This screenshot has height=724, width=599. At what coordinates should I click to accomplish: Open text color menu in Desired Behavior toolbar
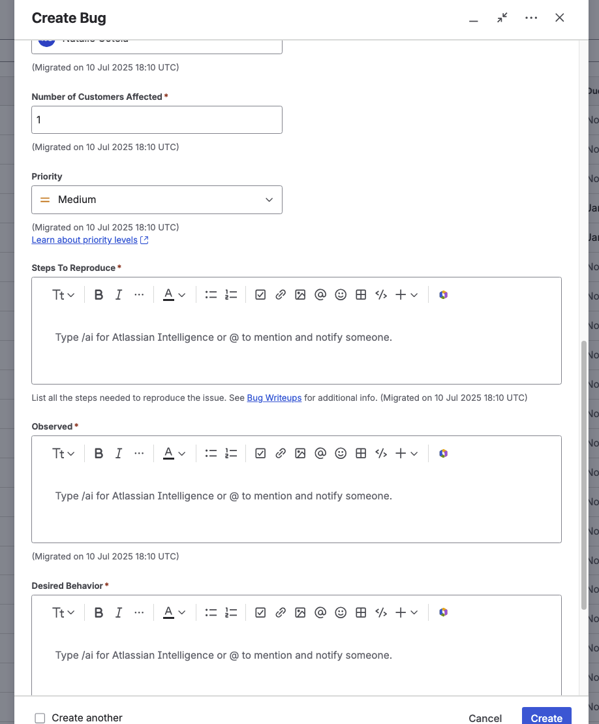click(x=174, y=612)
